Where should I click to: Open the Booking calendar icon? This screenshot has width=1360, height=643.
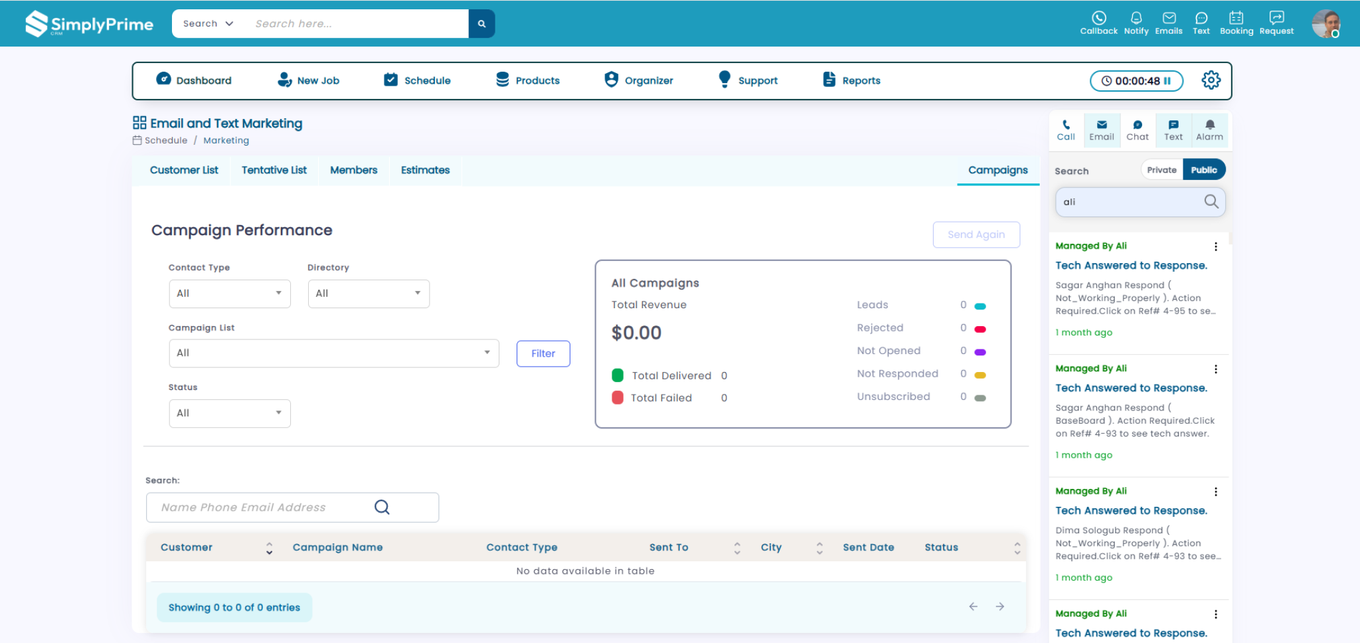coord(1236,23)
